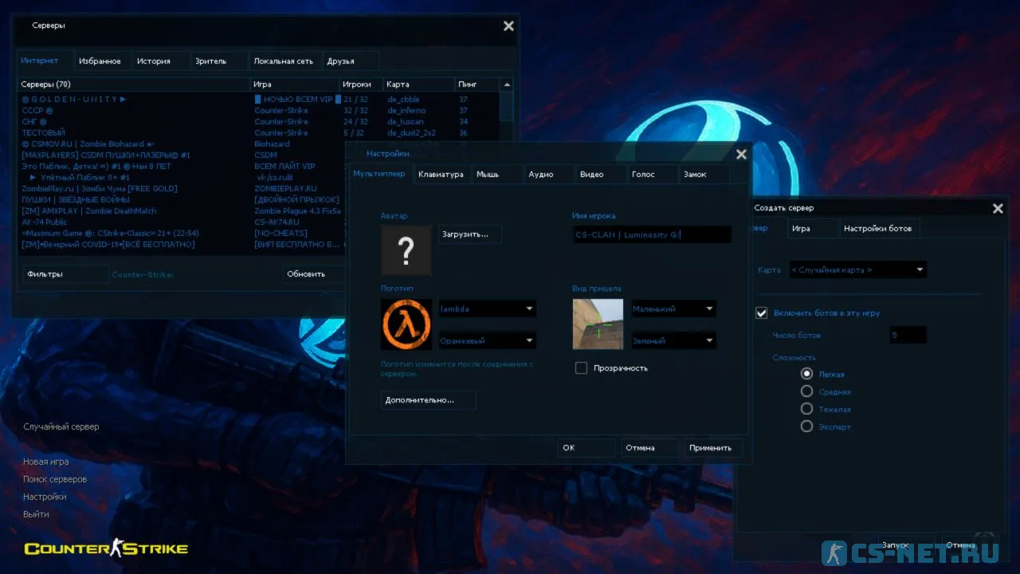The image size is (1020, 574).
Task: Click the Имя игрока name field
Action: [x=651, y=235]
